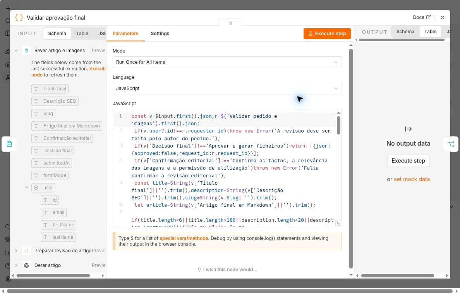Screen dimensions: 460x294
Task: Select the Confirmação editorial field pill
Action: coord(62,138)
